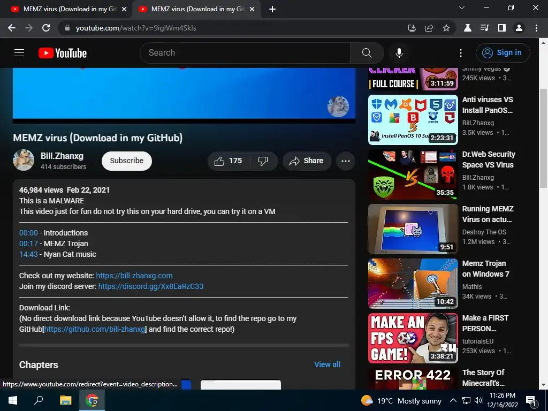Sign in to YouTube
This screenshot has height=411, width=548.
click(503, 53)
